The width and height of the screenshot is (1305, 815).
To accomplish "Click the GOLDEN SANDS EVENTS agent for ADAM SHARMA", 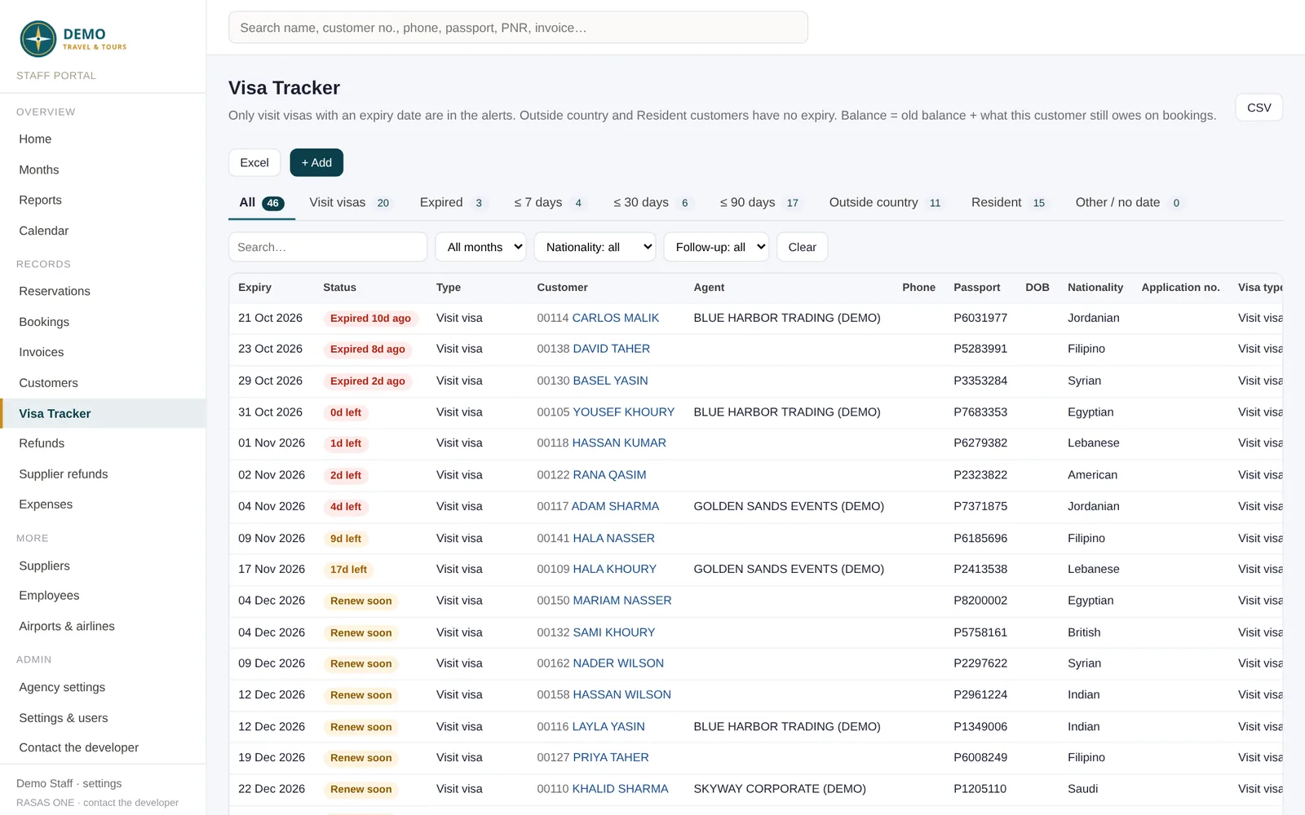I will [789, 507].
